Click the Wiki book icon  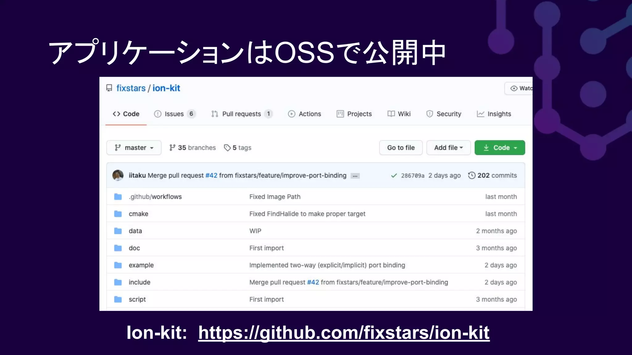(391, 114)
